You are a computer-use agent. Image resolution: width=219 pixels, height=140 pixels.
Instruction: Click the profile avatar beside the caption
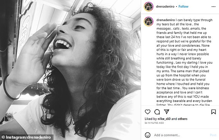[149, 21]
